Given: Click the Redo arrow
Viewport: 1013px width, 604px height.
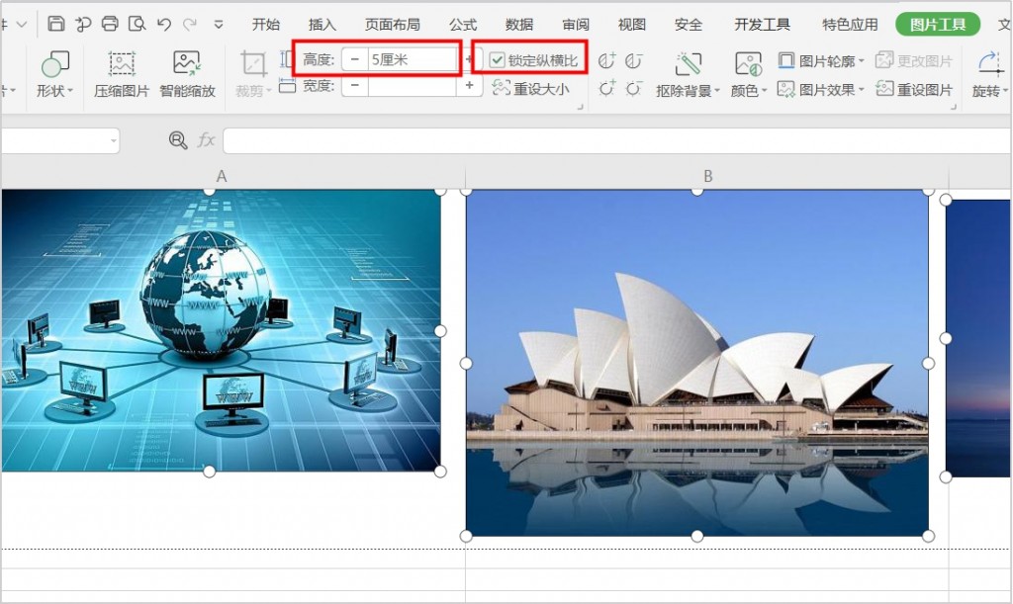Looking at the screenshot, I should tap(189, 25).
